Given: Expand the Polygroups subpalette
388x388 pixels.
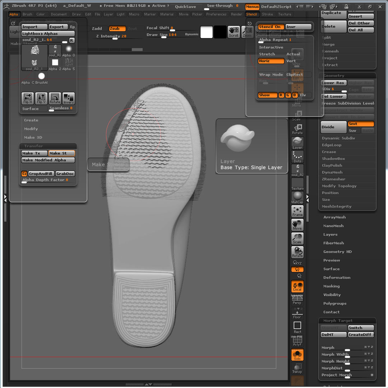Looking at the screenshot, I should pos(334,304).
